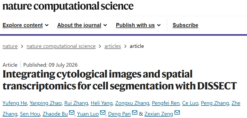Click envelope icon next to Deng Pan
247x118 pixels.
[135, 113]
